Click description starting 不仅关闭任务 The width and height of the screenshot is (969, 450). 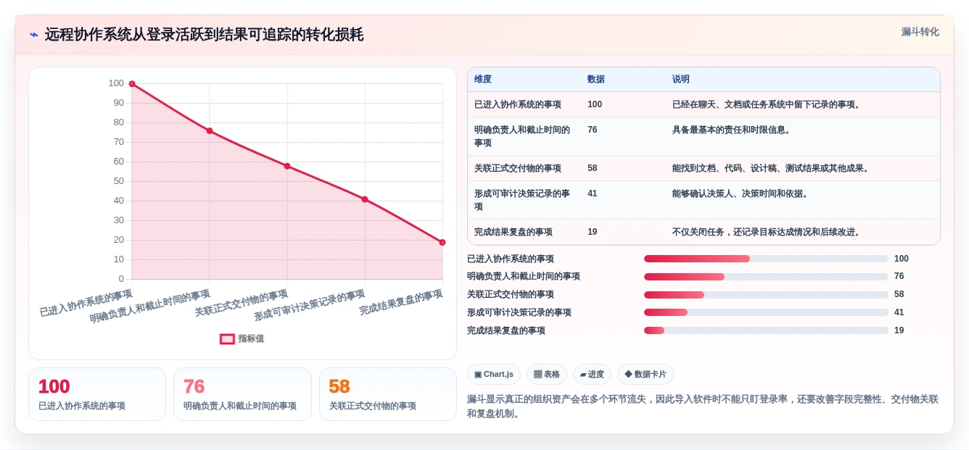click(x=767, y=232)
